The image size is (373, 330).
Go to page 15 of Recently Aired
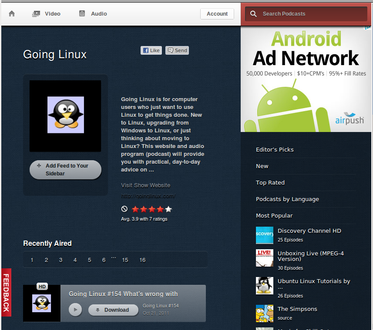coord(125,260)
